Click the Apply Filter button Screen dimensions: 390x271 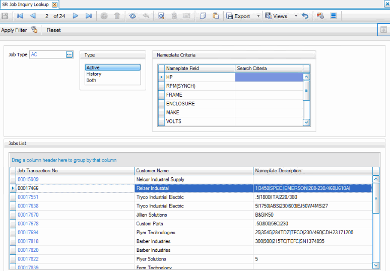[14, 30]
